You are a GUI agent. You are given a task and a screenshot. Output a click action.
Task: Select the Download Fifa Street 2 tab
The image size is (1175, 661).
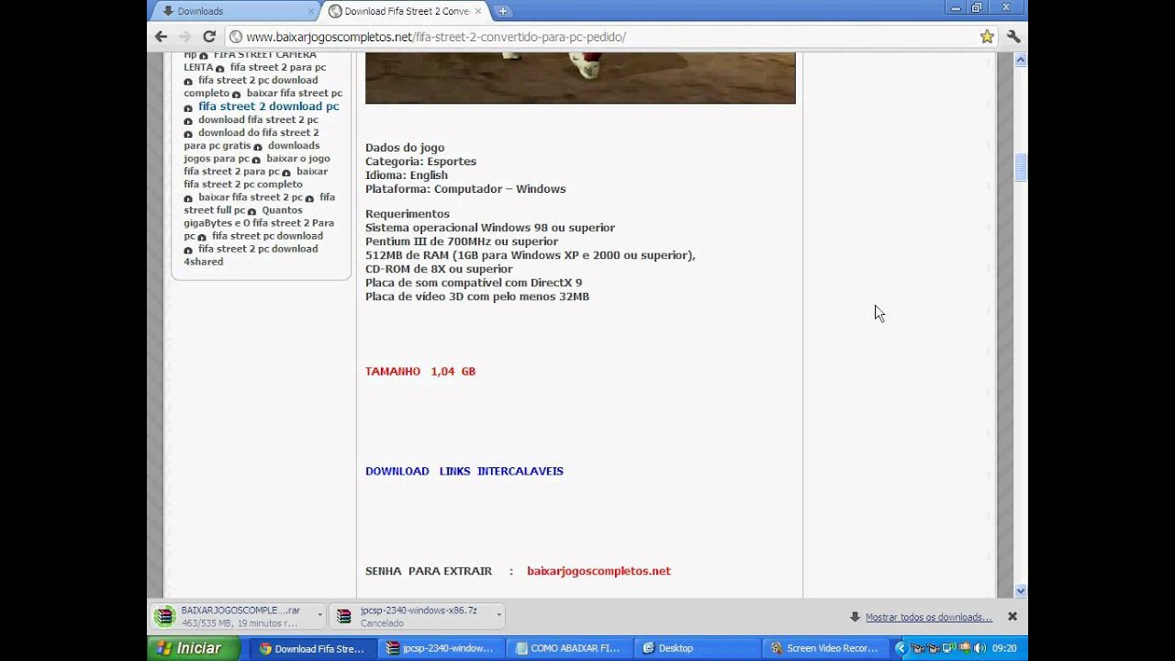[404, 11]
